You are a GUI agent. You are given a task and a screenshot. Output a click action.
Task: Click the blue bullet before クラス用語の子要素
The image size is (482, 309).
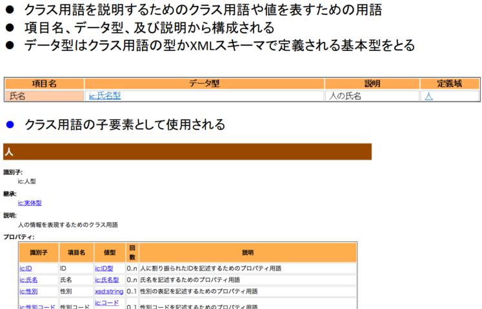9,125
